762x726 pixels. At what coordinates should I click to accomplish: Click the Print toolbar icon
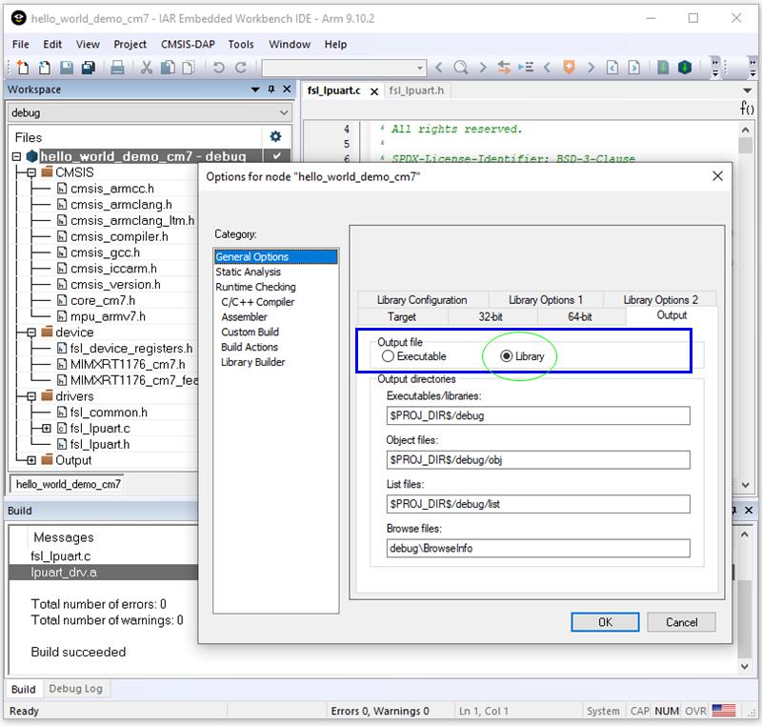pos(117,68)
